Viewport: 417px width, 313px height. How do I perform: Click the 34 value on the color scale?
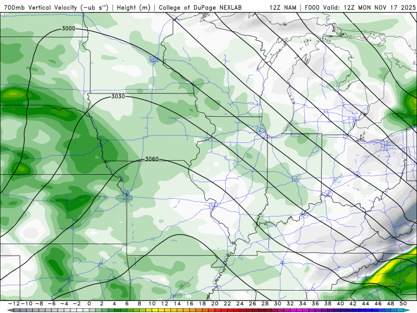coord(303,304)
